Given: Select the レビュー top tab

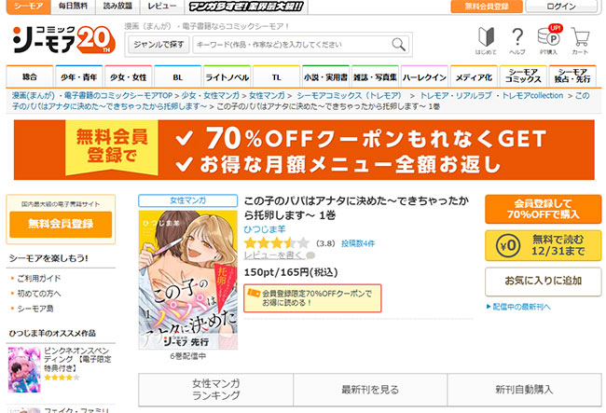Looking at the screenshot, I should 162,7.
